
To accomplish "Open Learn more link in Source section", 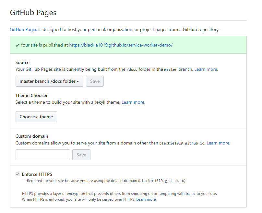I will [x=206, y=69].
